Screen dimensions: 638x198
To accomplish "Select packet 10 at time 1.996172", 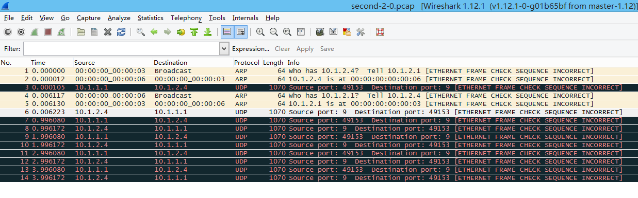I will click(x=319, y=145).
